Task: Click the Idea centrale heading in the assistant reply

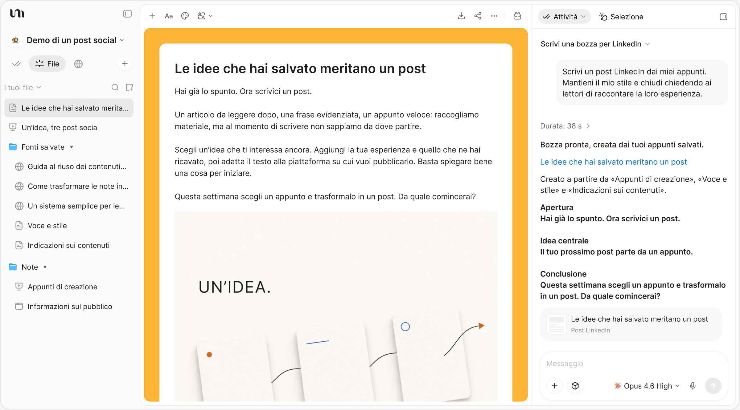Action: (x=564, y=241)
